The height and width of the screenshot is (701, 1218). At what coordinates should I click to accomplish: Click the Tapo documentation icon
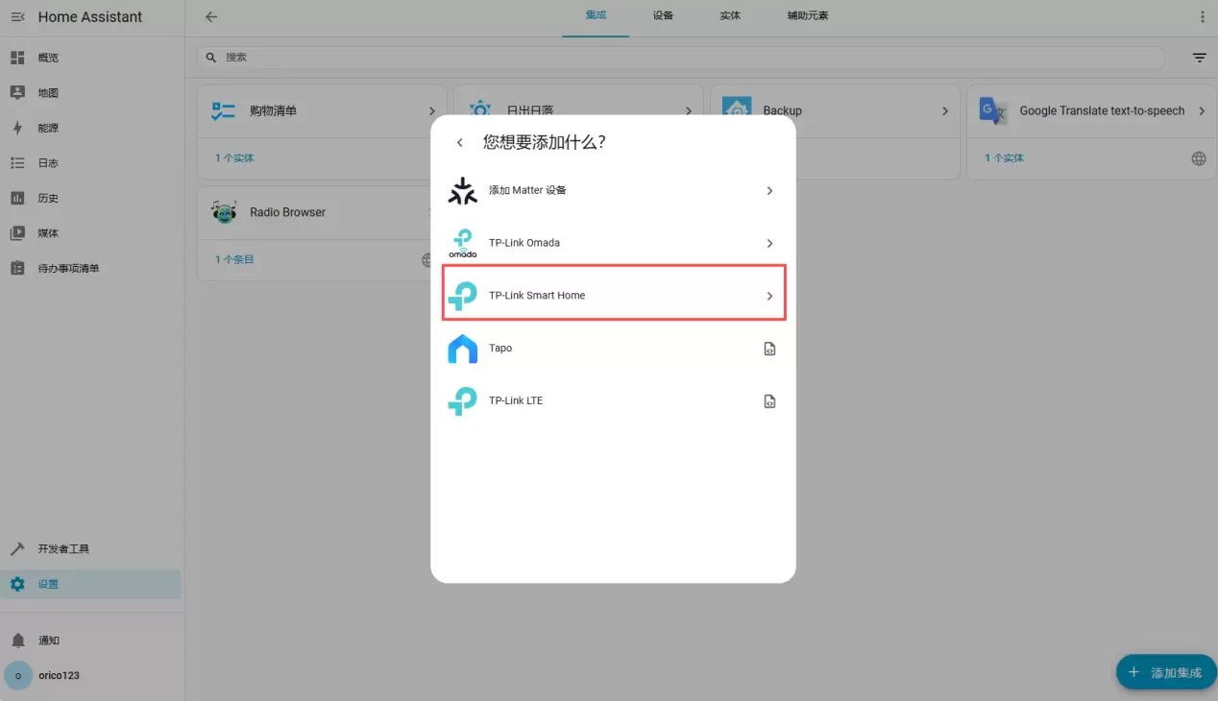click(x=769, y=350)
